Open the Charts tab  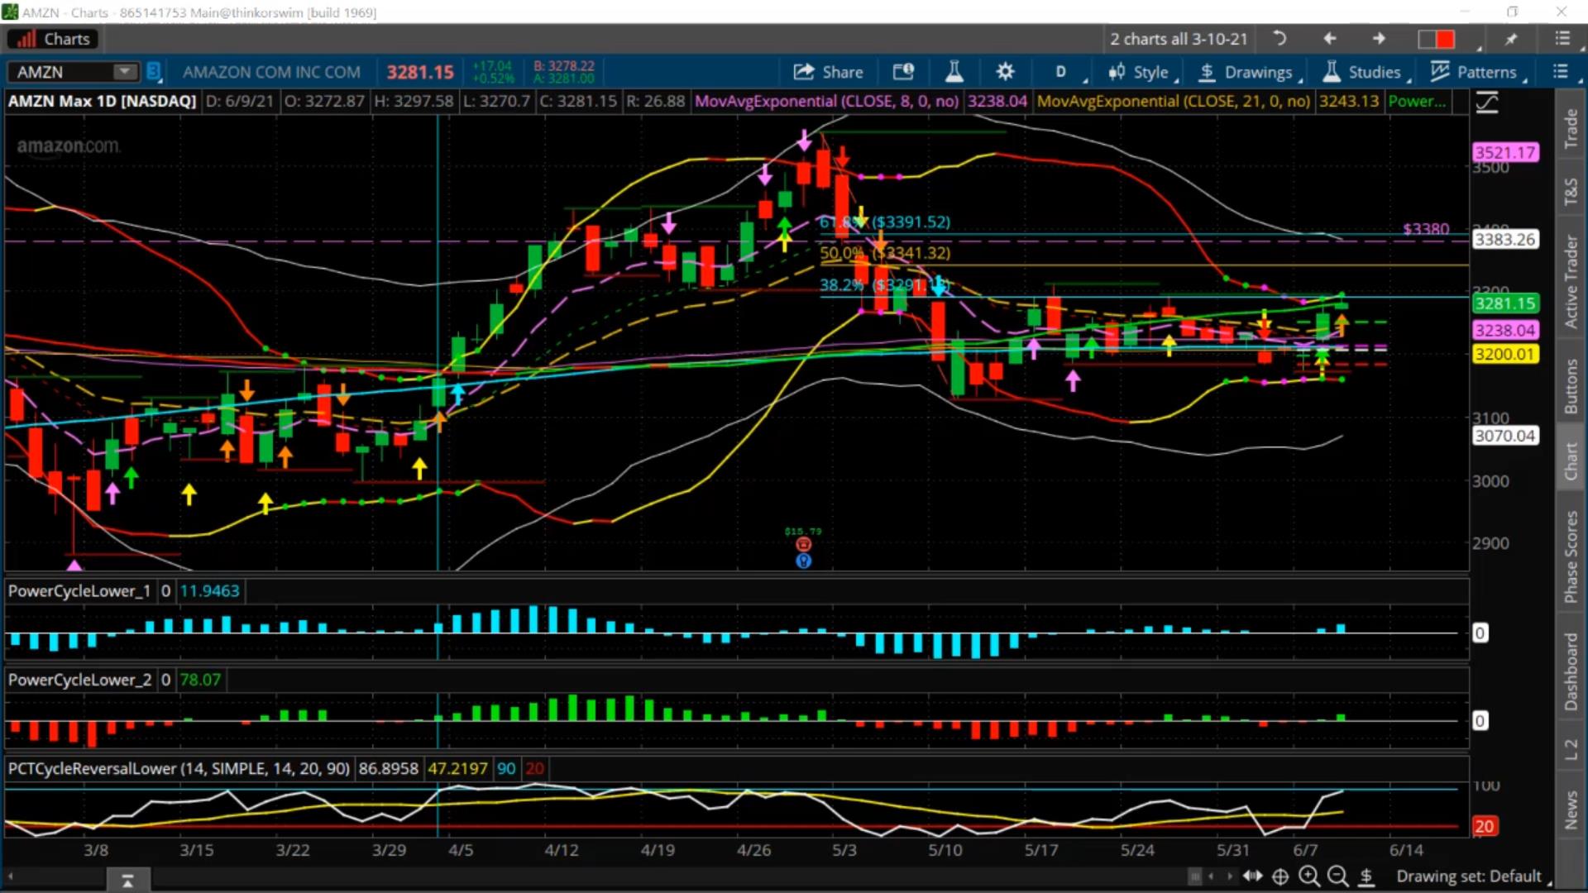[52, 39]
